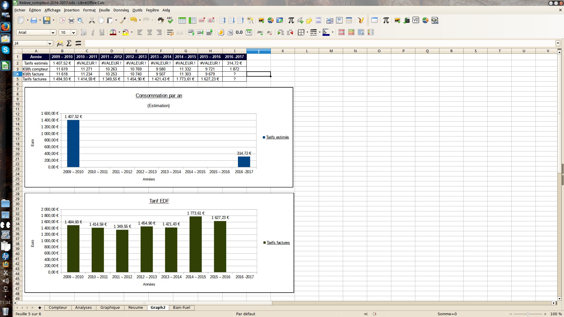Expand the Name Box J4 dropdown

(50, 43)
